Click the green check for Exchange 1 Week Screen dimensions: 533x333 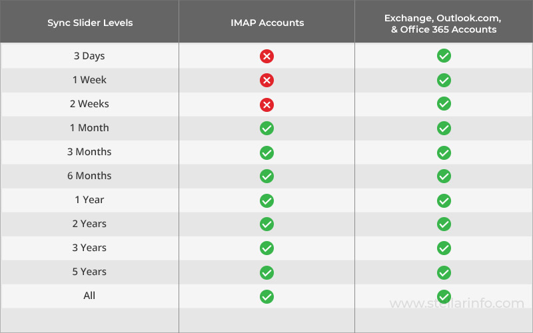pyautogui.click(x=444, y=80)
